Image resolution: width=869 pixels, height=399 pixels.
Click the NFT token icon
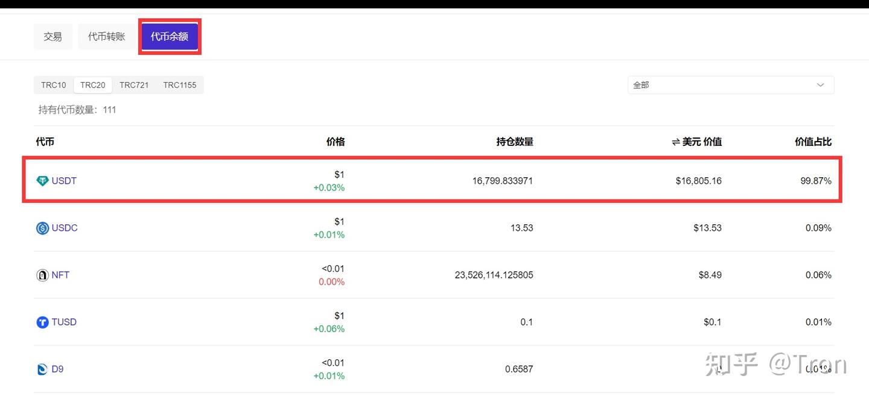point(42,275)
